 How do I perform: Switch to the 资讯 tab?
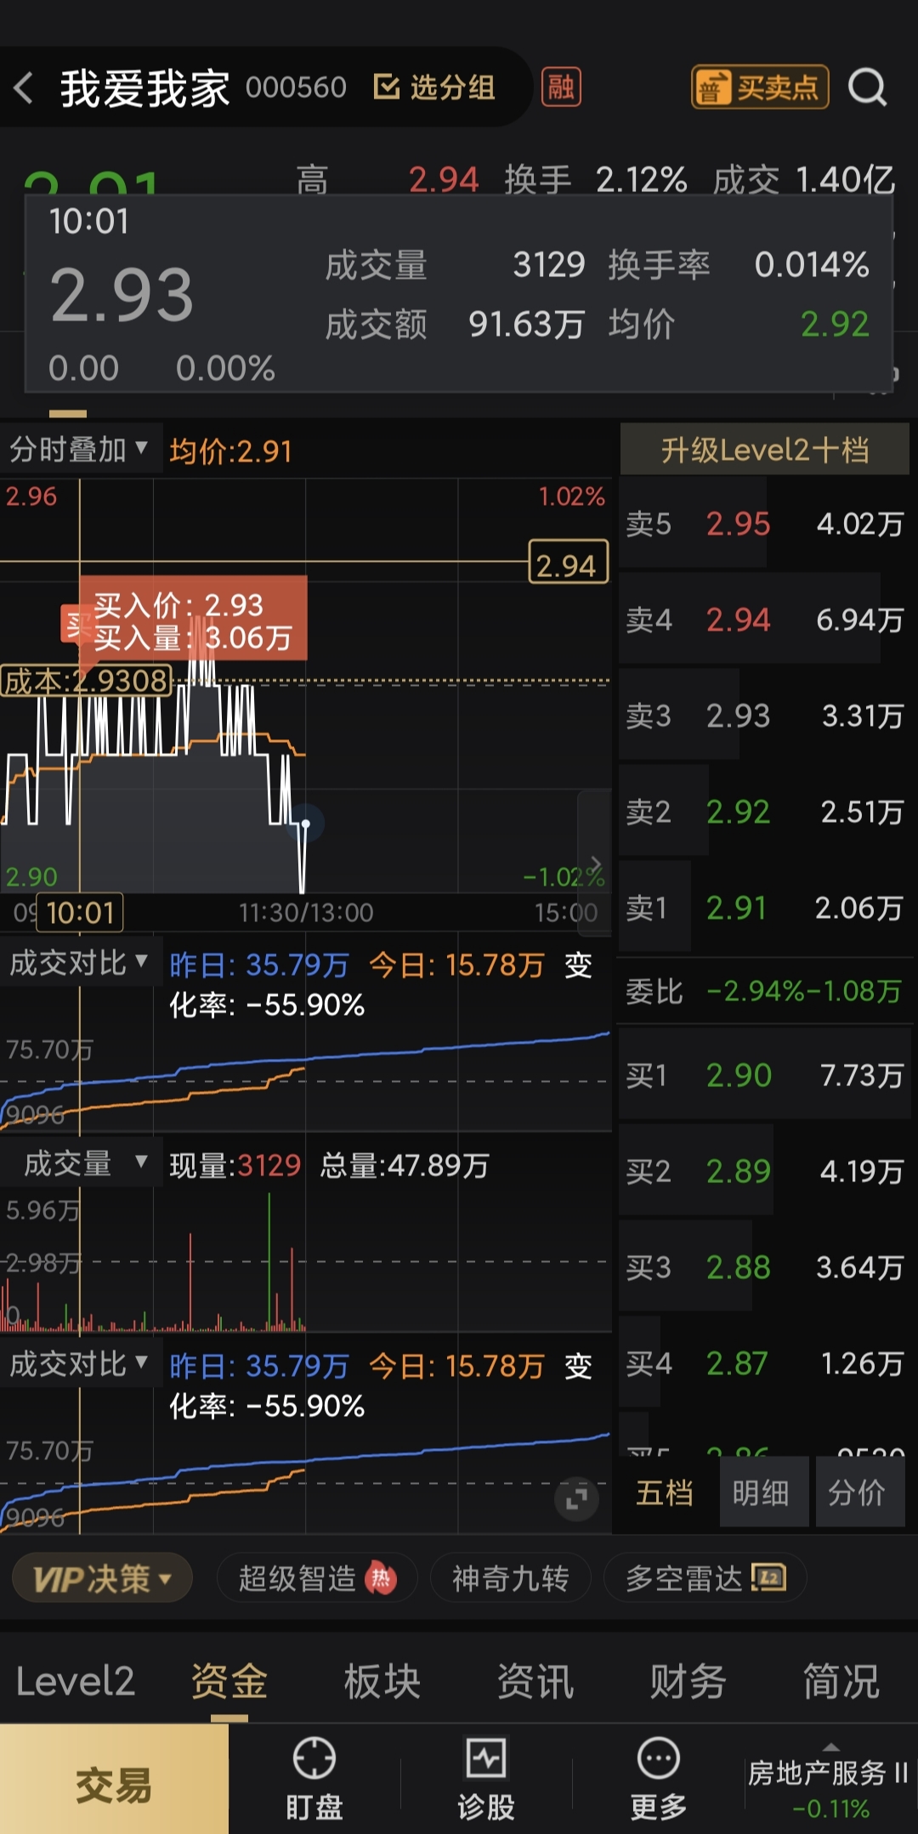535,1681
